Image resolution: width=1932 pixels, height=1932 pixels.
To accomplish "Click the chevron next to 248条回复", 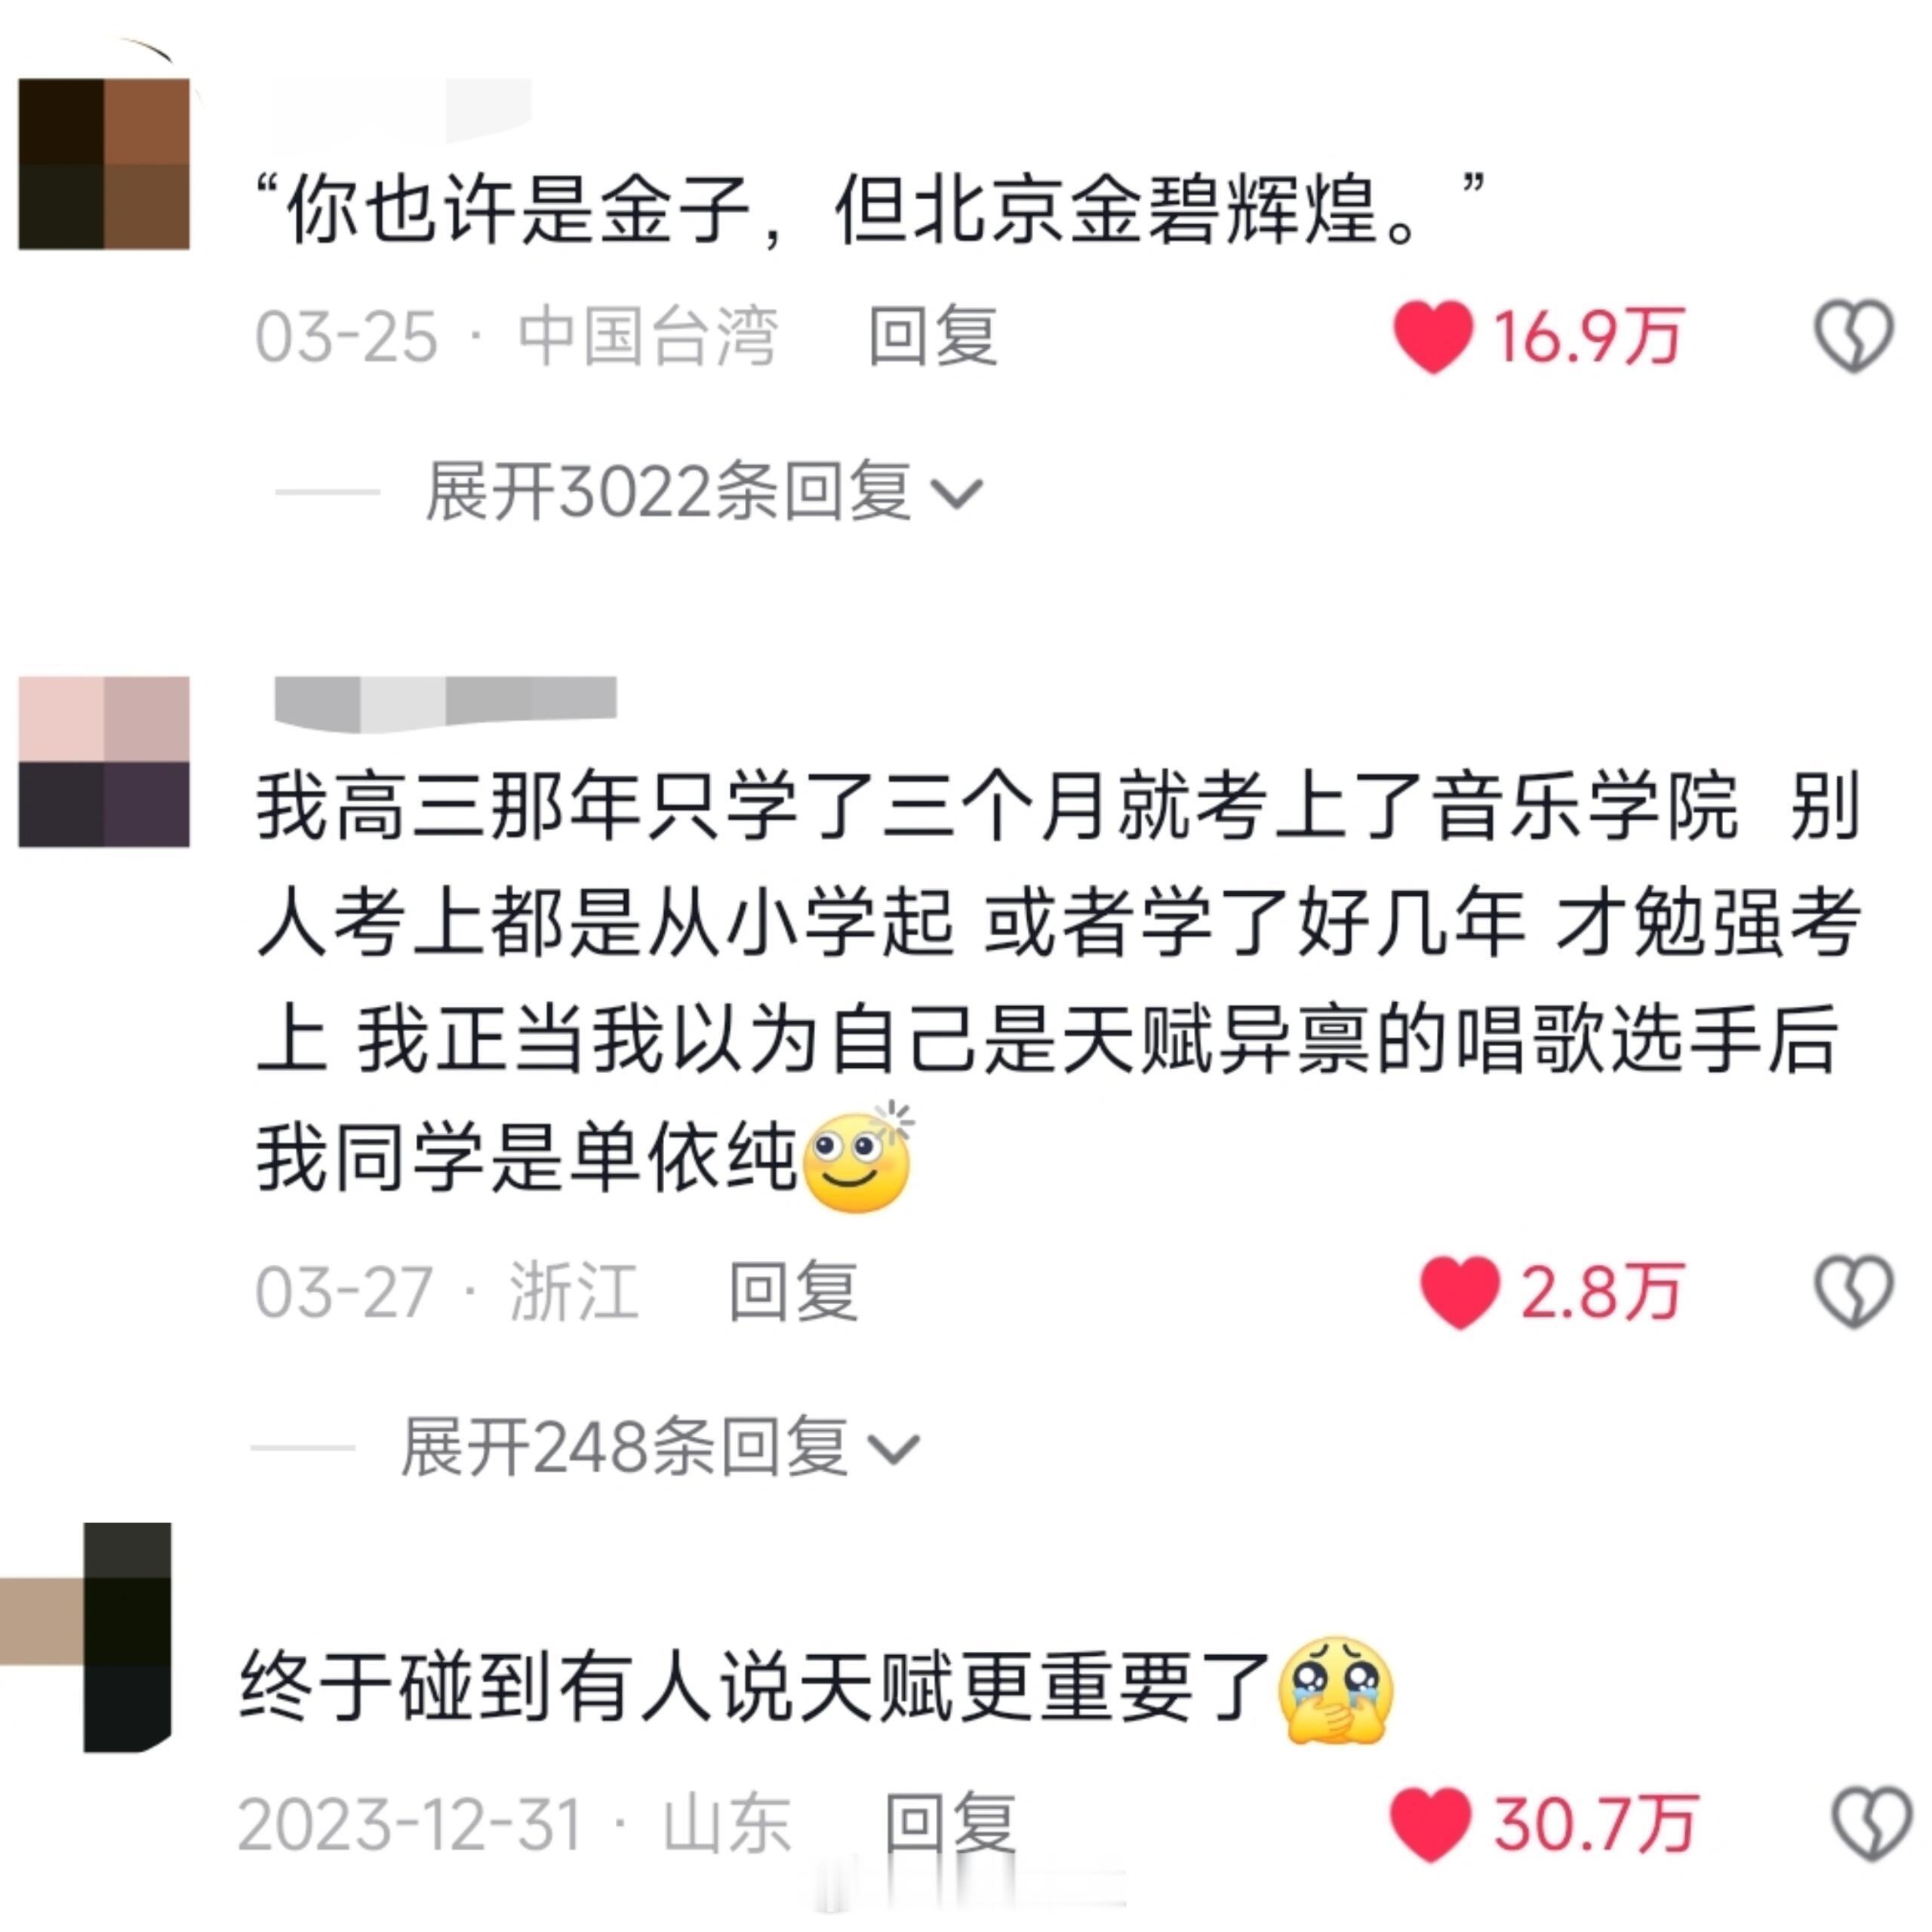I will 893,1449.
